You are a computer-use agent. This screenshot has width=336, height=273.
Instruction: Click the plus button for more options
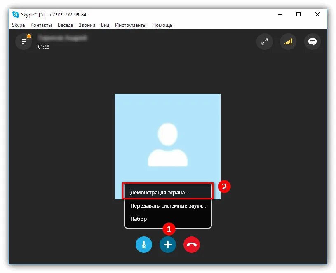[x=168, y=245]
